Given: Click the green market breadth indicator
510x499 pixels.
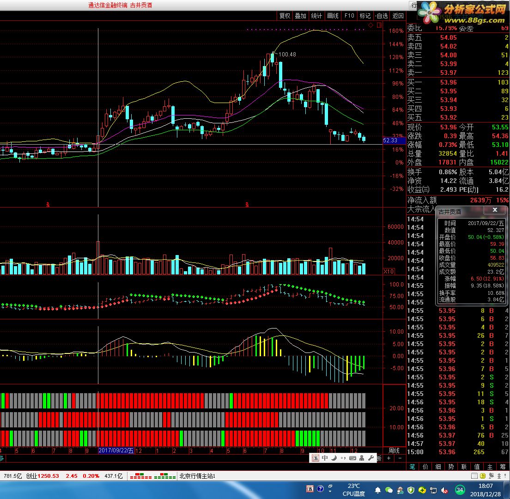Looking at the screenshot, I should (x=164, y=476).
